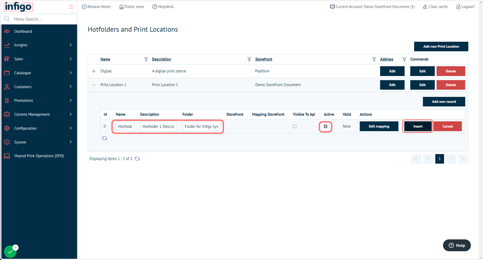Delete the Digital print location
The image size is (483, 260).
click(451, 71)
